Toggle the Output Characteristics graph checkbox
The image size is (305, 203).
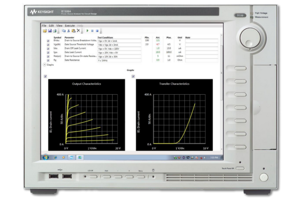coord(45,76)
